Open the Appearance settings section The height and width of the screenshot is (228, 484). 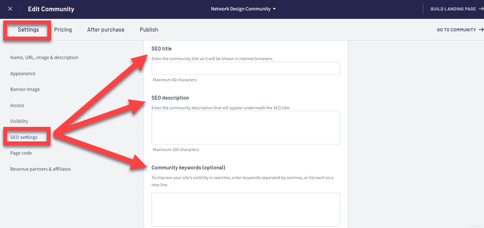pyautogui.click(x=23, y=74)
